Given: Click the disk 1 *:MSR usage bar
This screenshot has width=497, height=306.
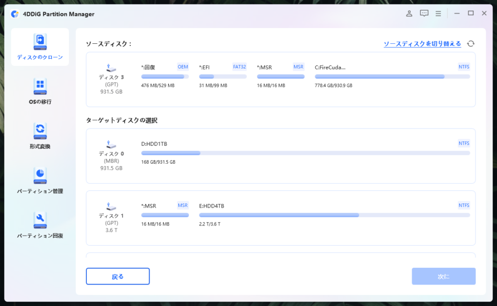Looking at the screenshot, I should (x=165, y=215).
